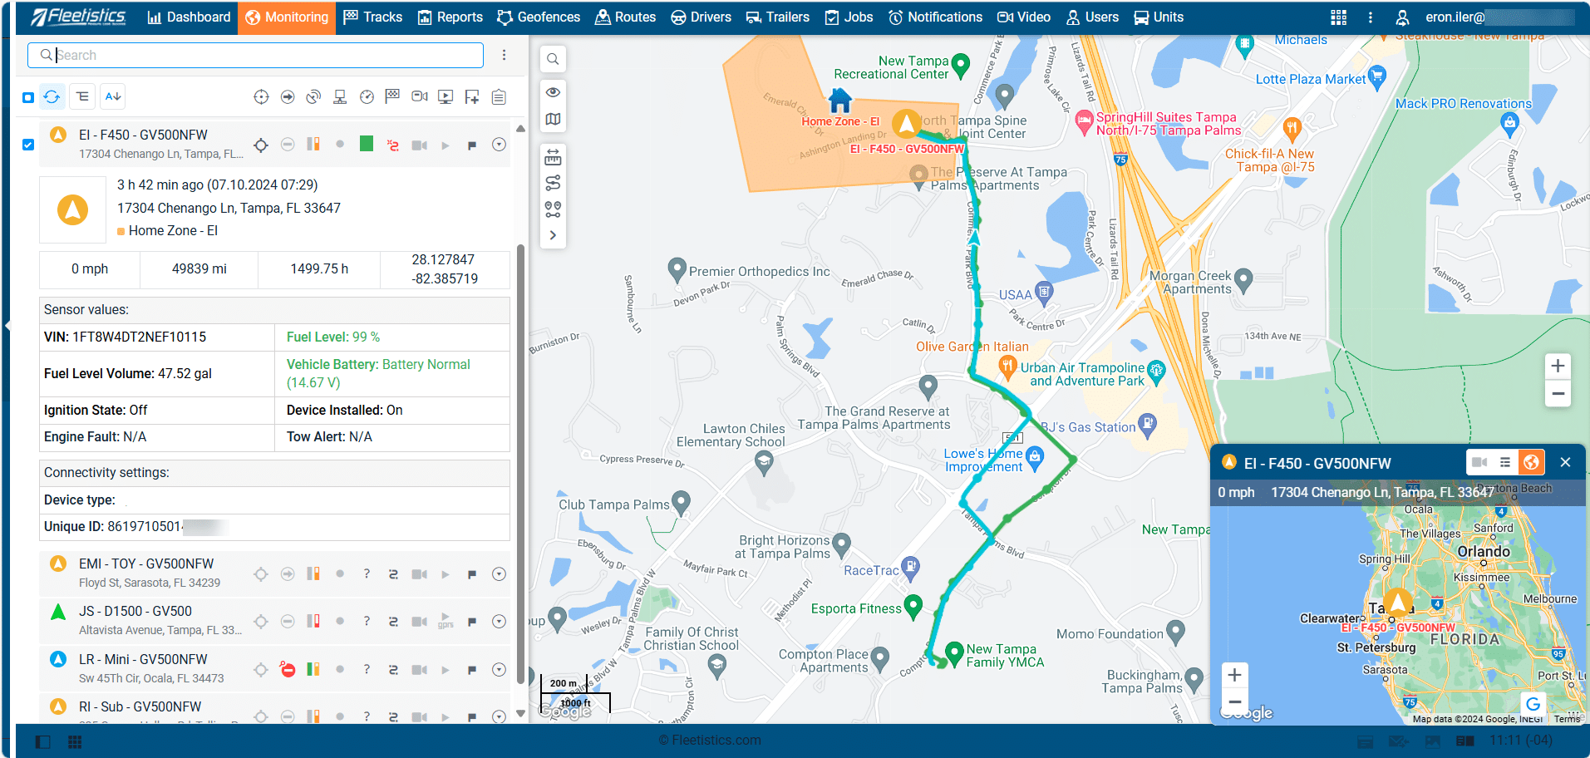Toggle the select-all units checkbox

[28, 97]
